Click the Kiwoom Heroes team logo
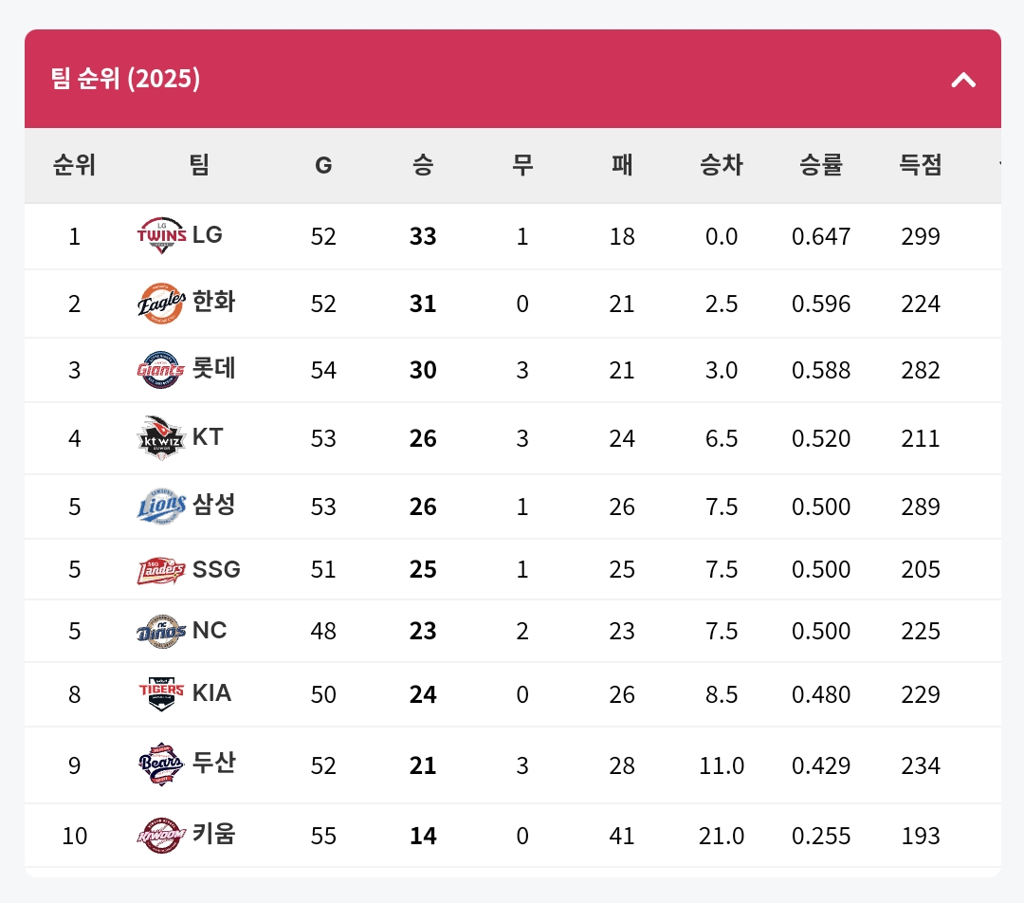Screen dimensions: 1024x903 pyautogui.click(x=161, y=835)
